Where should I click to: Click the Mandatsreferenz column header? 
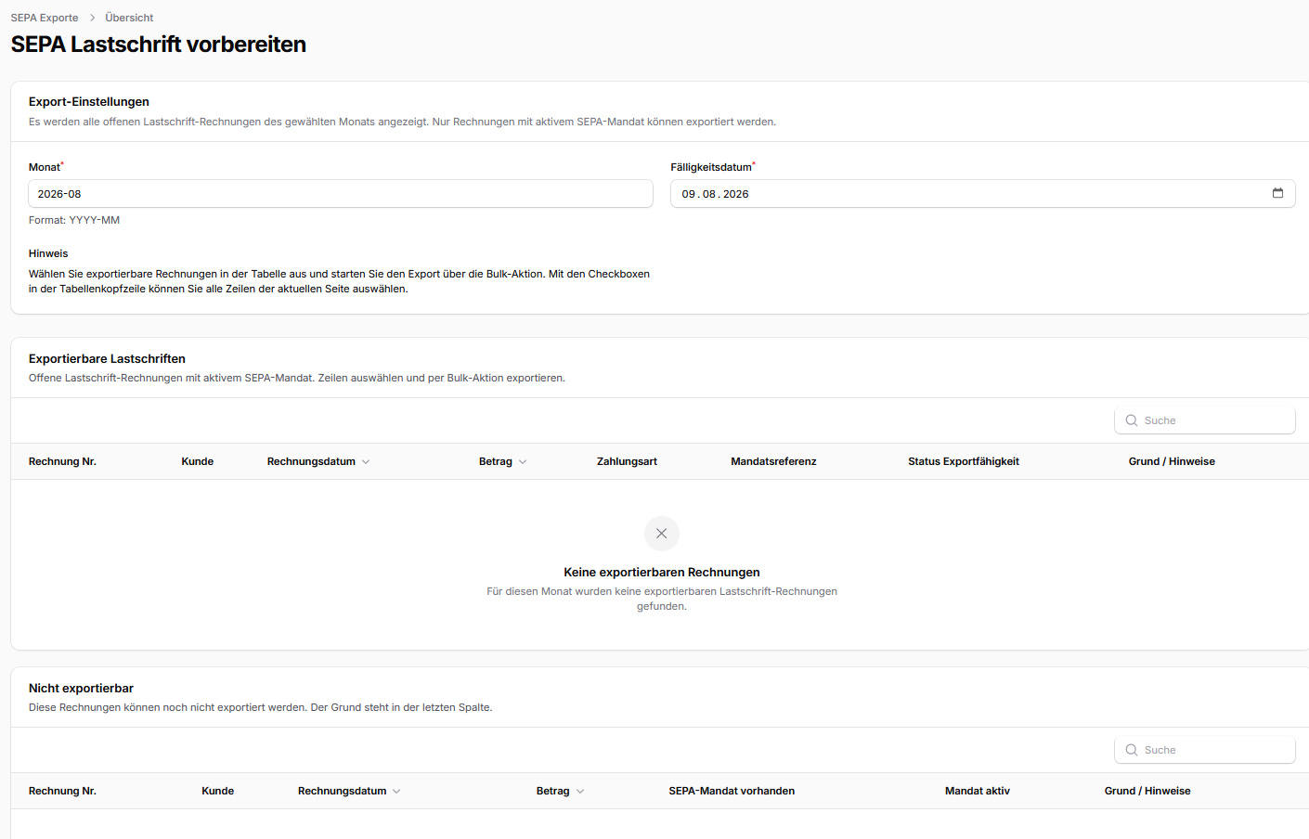pos(773,461)
